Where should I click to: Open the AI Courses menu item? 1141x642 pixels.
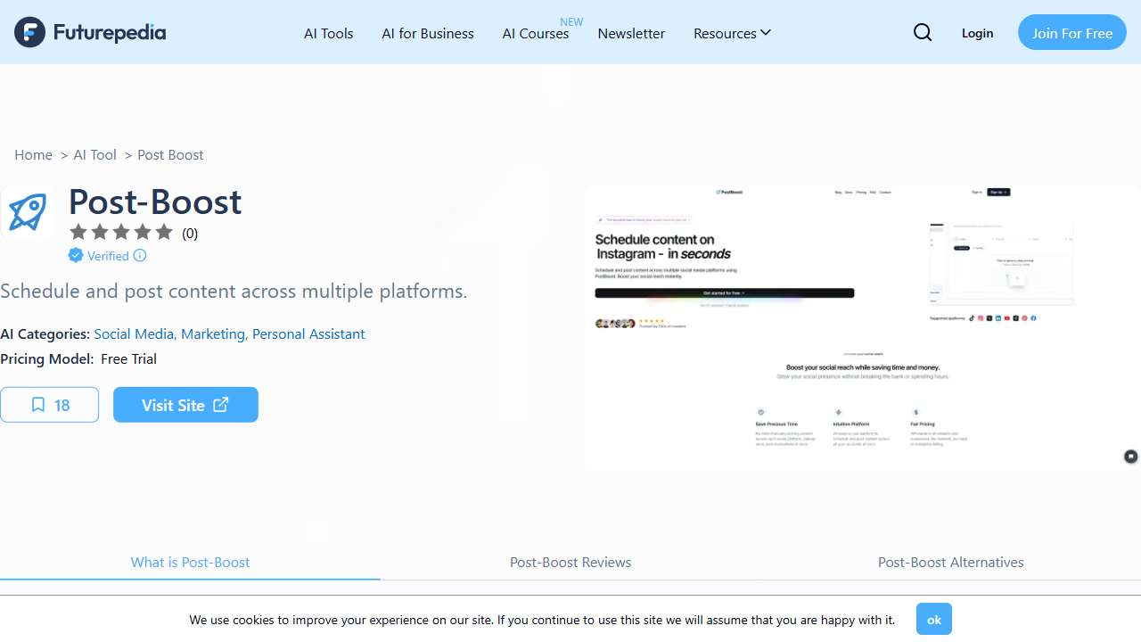pos(536,33)
